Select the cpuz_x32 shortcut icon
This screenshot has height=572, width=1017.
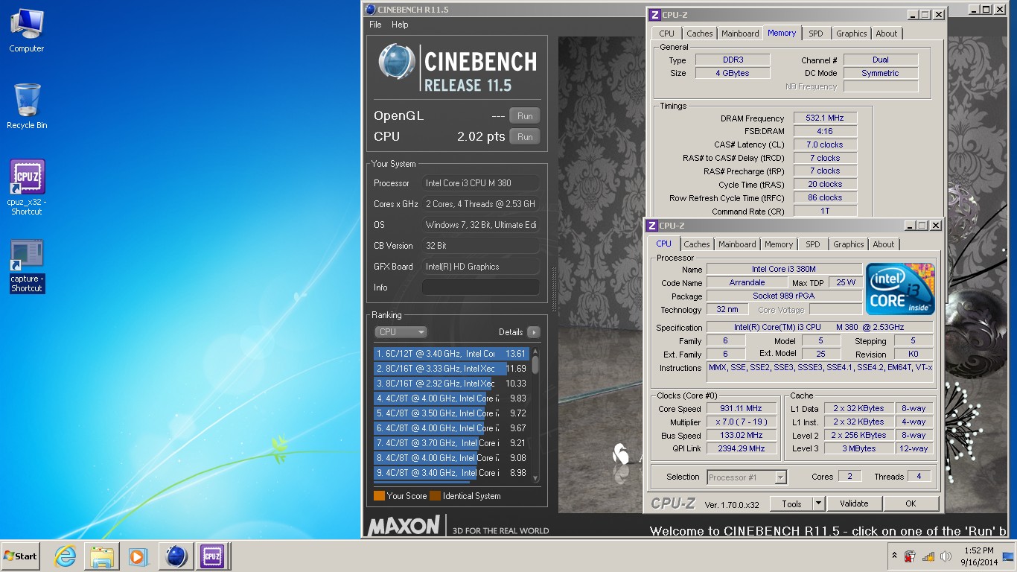[x=27, y=187]
